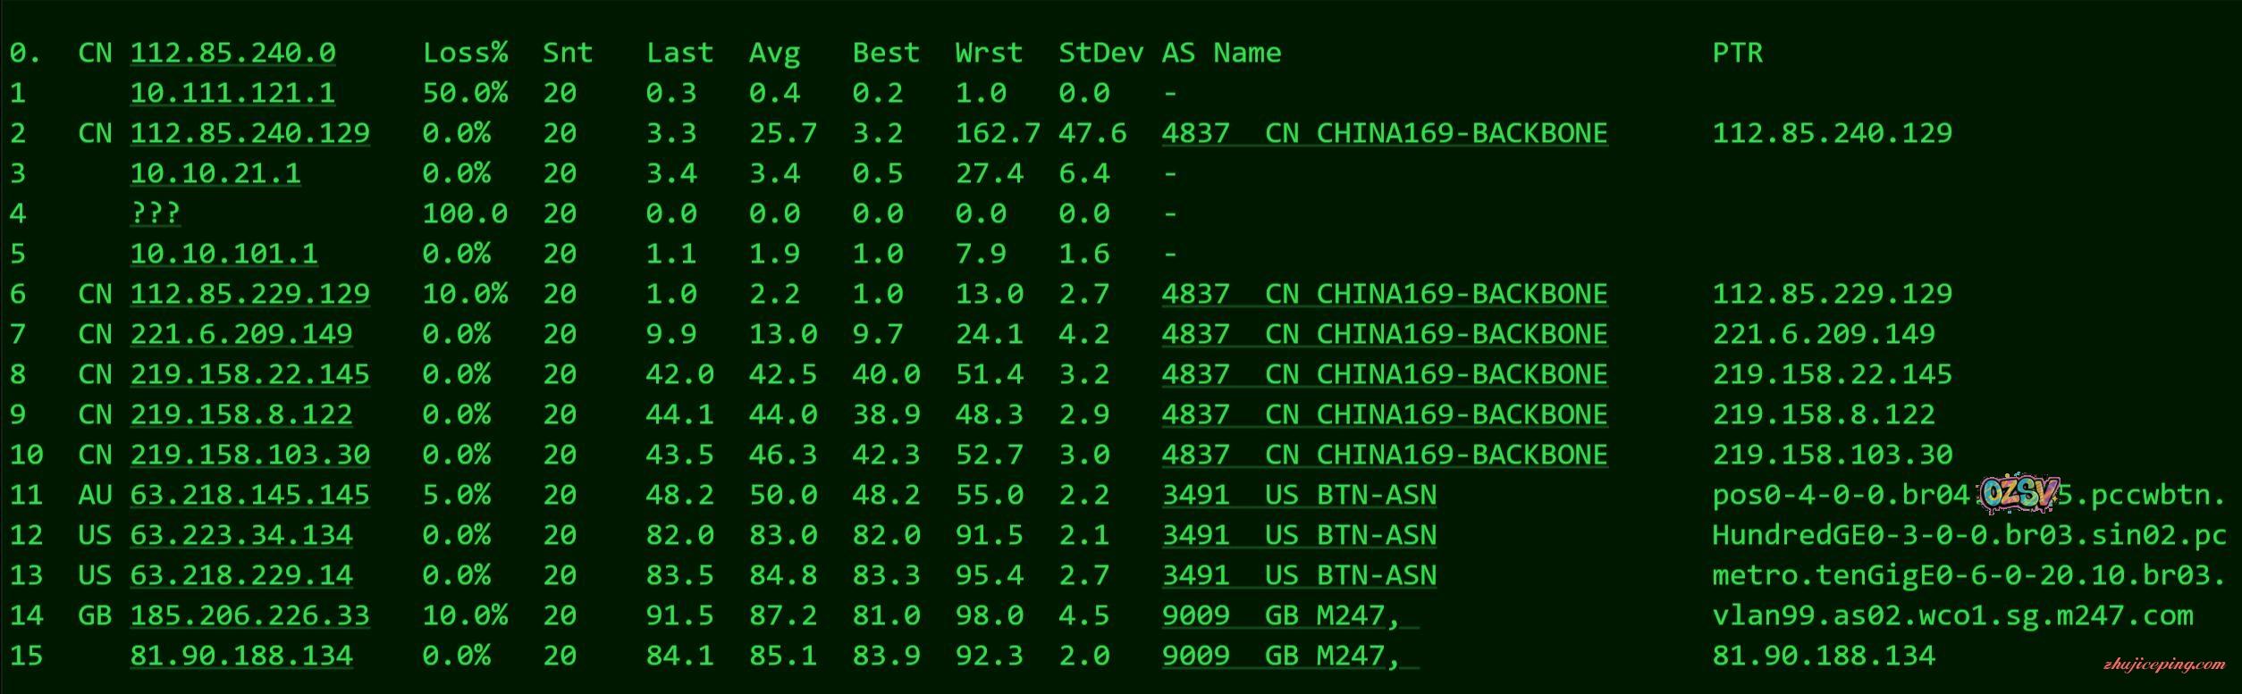Open AS 3491 BTN-ASN link on hop 11
The width and height of the screenshot is (2242, 694).
tap(1299, 496)
